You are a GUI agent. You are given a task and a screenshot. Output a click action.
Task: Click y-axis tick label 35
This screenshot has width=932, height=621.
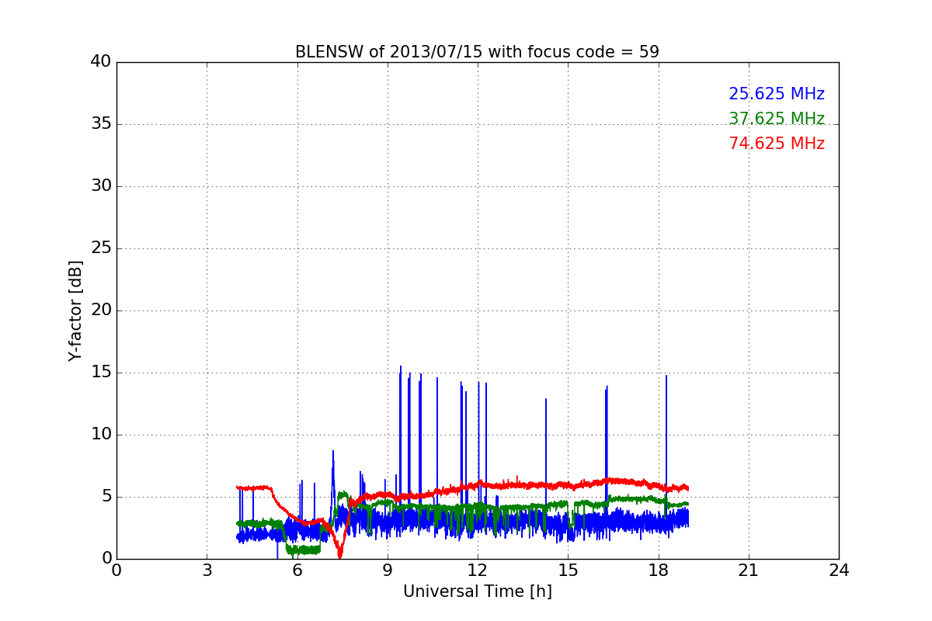[101, 124]
